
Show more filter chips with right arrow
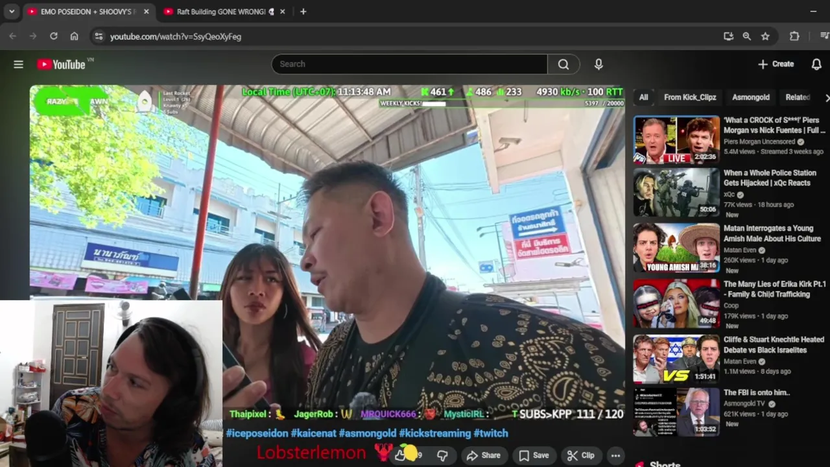tap(825, 97)
